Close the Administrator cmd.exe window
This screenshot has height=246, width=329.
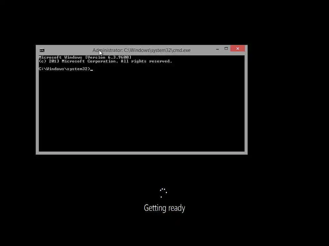click(237, 49)
